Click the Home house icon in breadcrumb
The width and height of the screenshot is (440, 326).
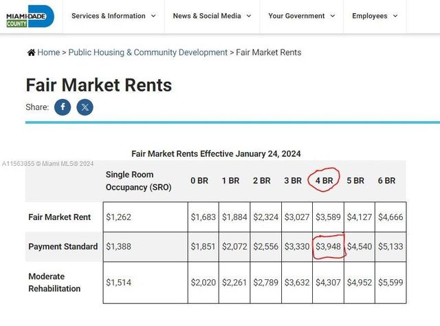pyautogui.click(x=31, y=52)
